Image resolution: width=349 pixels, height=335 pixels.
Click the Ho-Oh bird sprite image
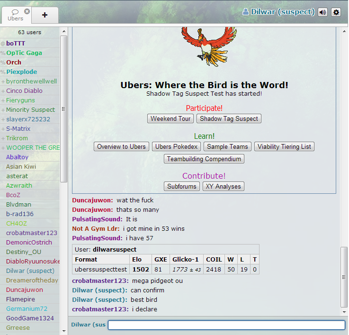(204, 46)
